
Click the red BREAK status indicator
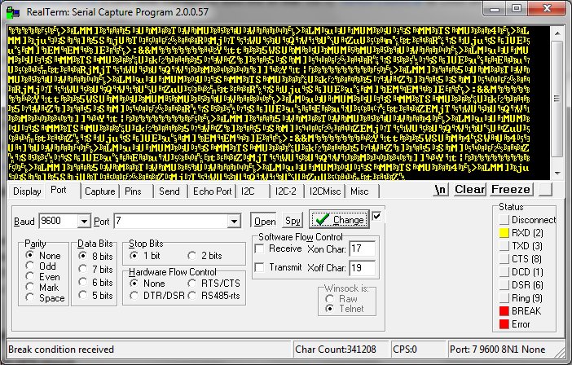click(x=504, y=311)
